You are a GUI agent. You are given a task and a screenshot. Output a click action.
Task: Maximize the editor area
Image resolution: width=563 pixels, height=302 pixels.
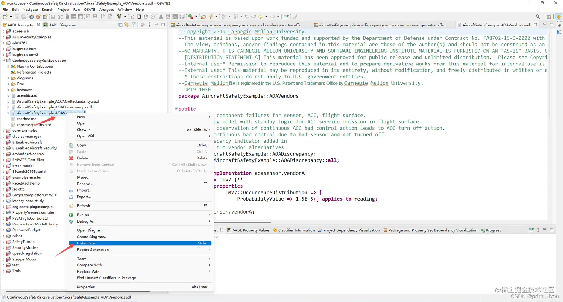(x=552, y=25)
